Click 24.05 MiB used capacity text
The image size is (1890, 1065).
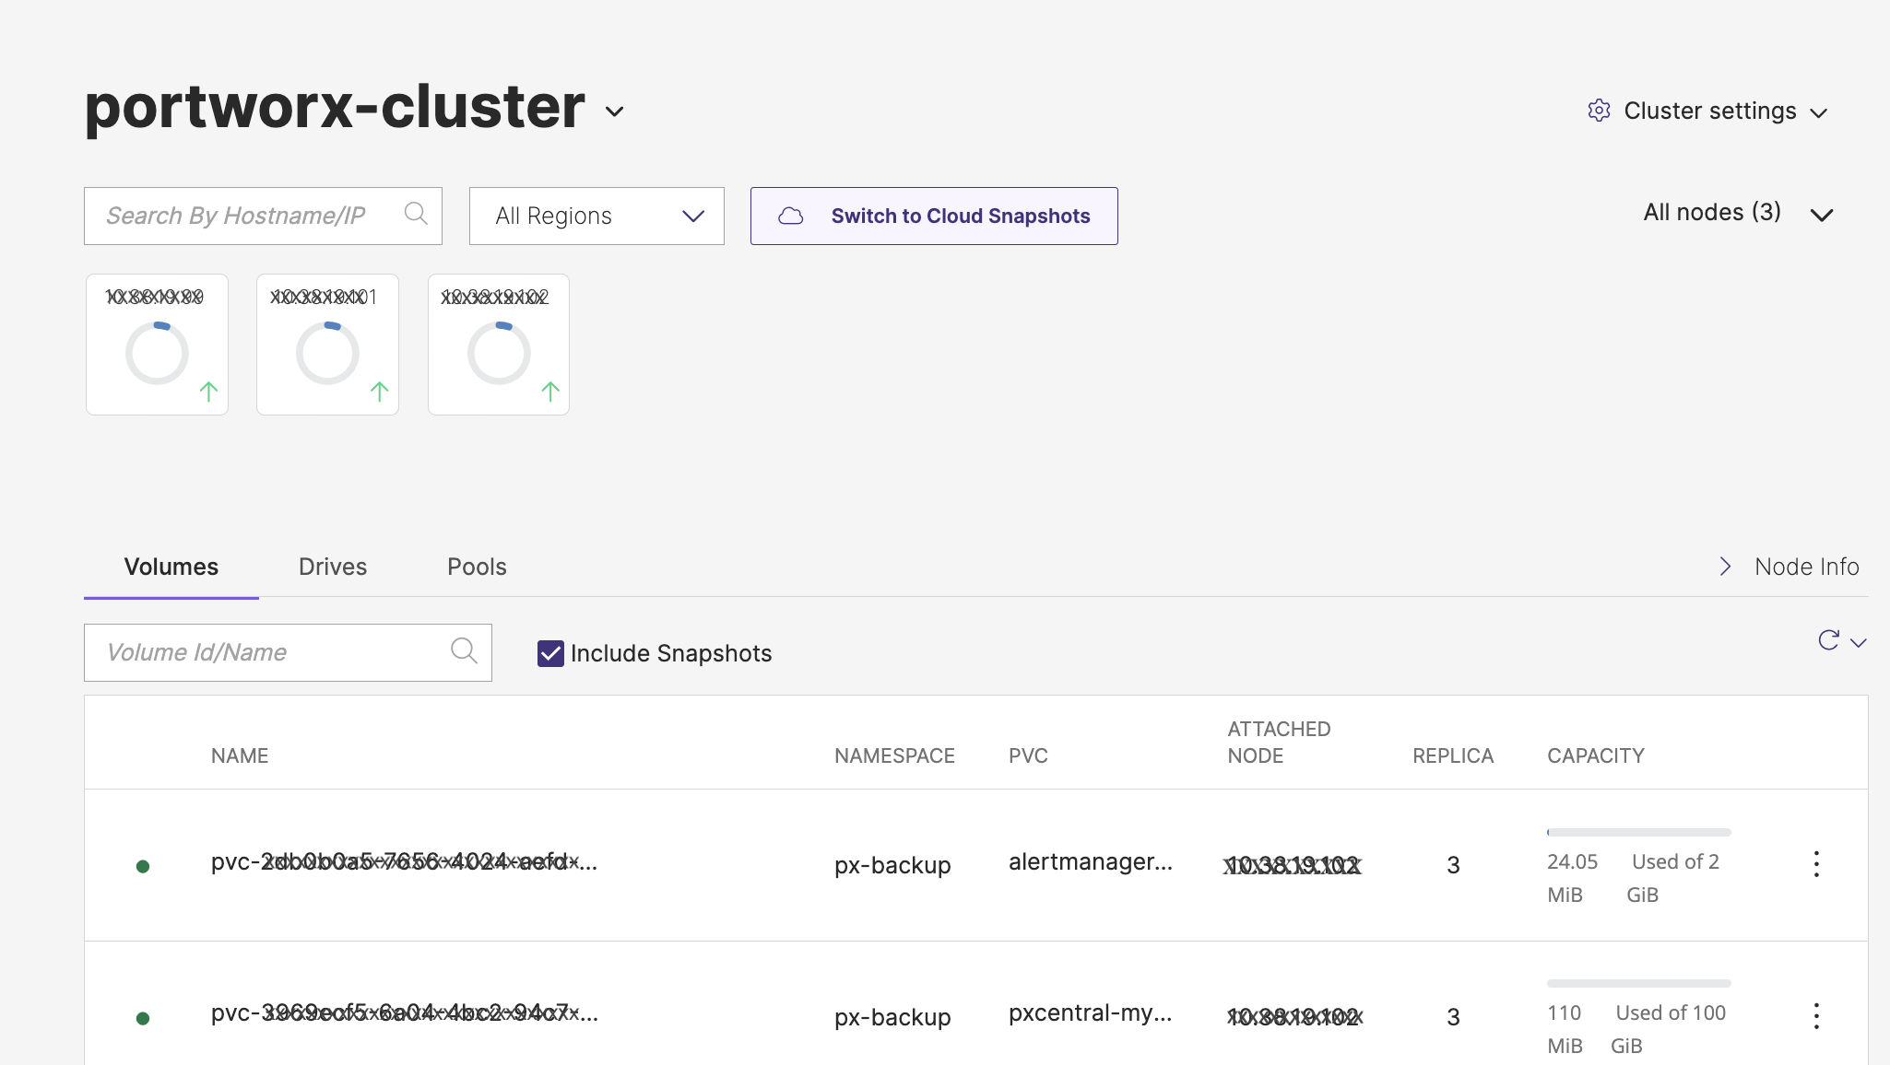1573,878
